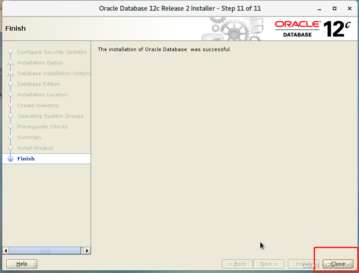Click the horizontal scrollbar thumb in sidebar
359x273 pixels.
click(x=45, y=251)
